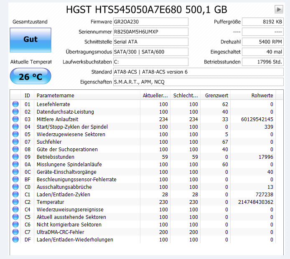Click raw value 17996 in the attribute table

266,157
